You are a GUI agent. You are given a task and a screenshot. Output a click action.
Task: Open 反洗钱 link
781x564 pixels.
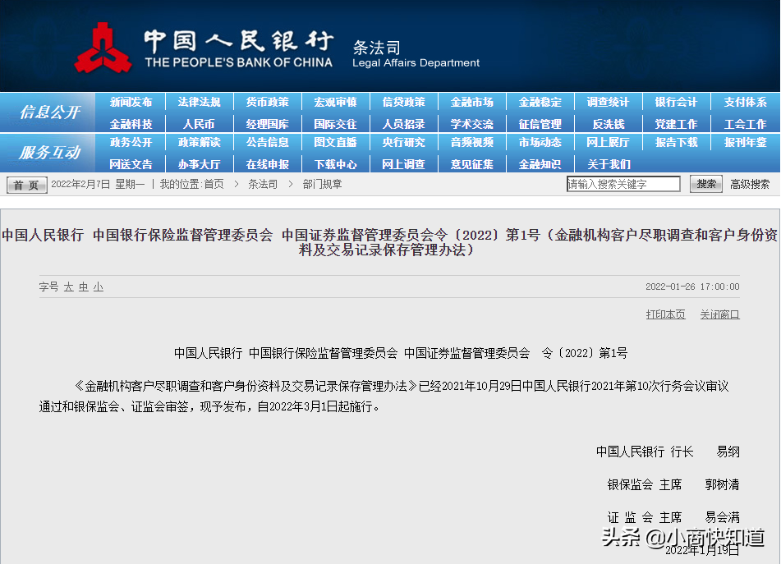click(609, 124)
